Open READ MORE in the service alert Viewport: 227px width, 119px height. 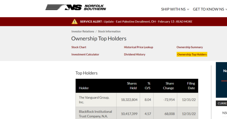point(184,22)
